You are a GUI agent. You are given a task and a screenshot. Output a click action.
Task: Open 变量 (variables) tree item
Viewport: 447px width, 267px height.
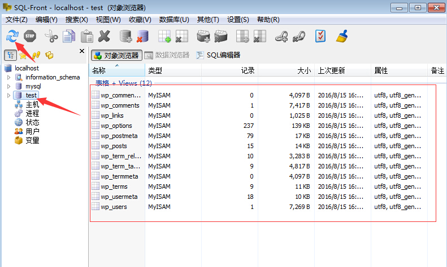(x=32, y=140)
